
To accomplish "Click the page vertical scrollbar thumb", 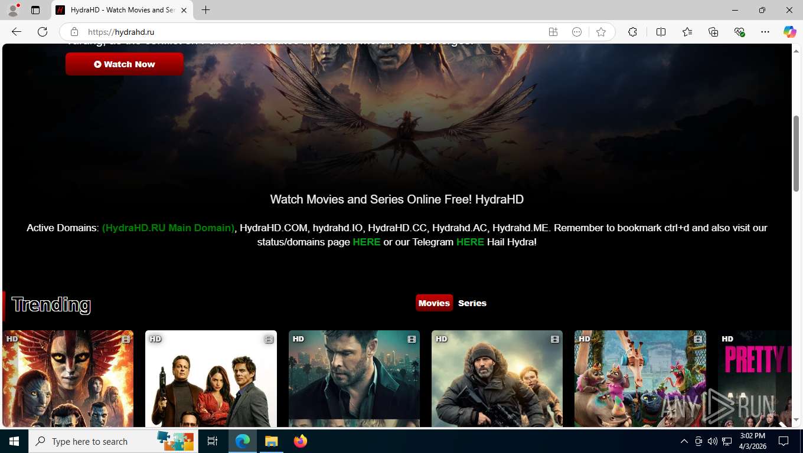I will [796, 153].
